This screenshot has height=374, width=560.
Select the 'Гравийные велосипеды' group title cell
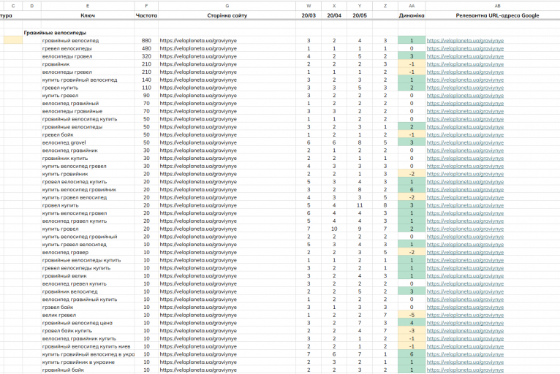(x=55, y=33)
